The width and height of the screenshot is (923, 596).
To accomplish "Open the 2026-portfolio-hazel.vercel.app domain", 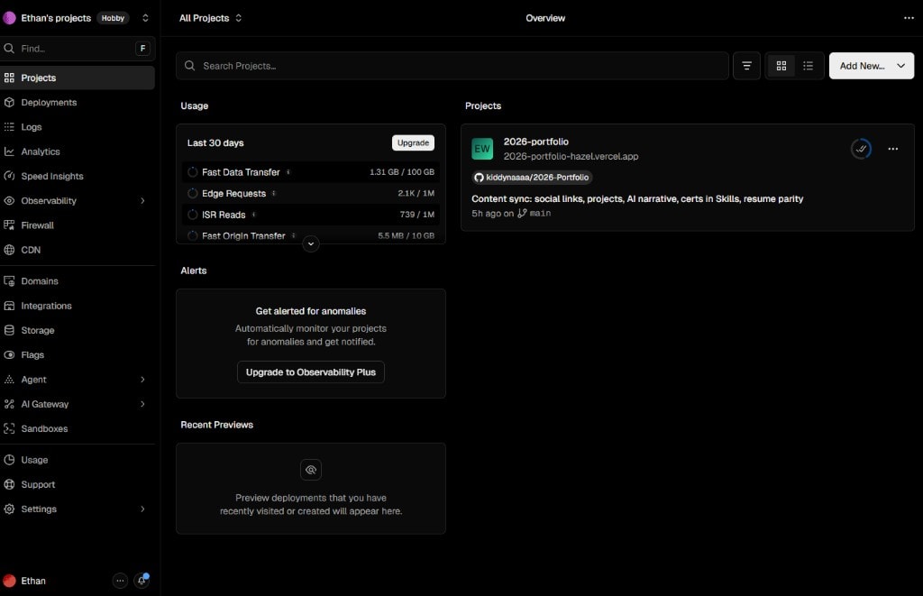I will coord(571,157).
